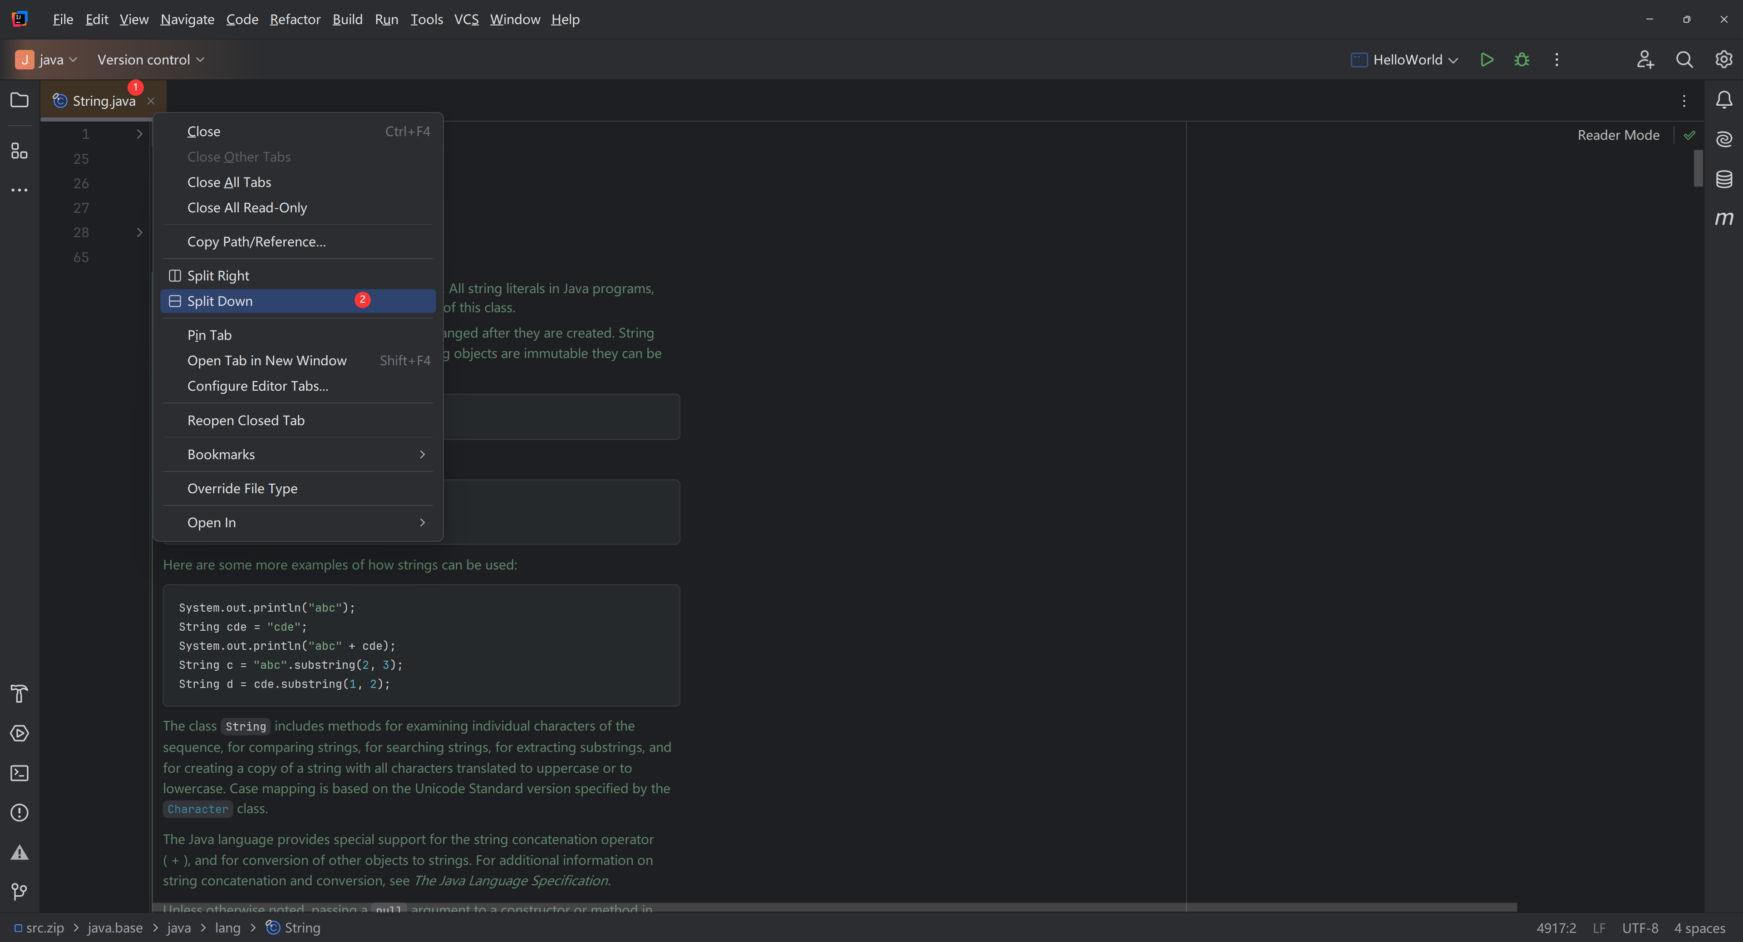
Task: Open the Maven tool window
Action: point(1723,218)
